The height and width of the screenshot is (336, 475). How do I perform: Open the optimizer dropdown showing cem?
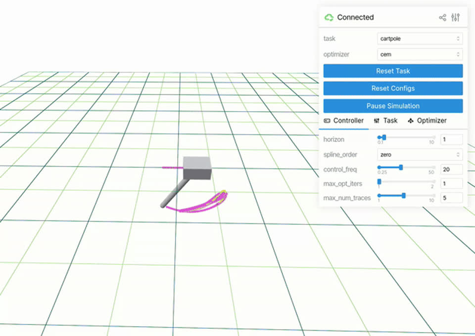click(420, 54)
